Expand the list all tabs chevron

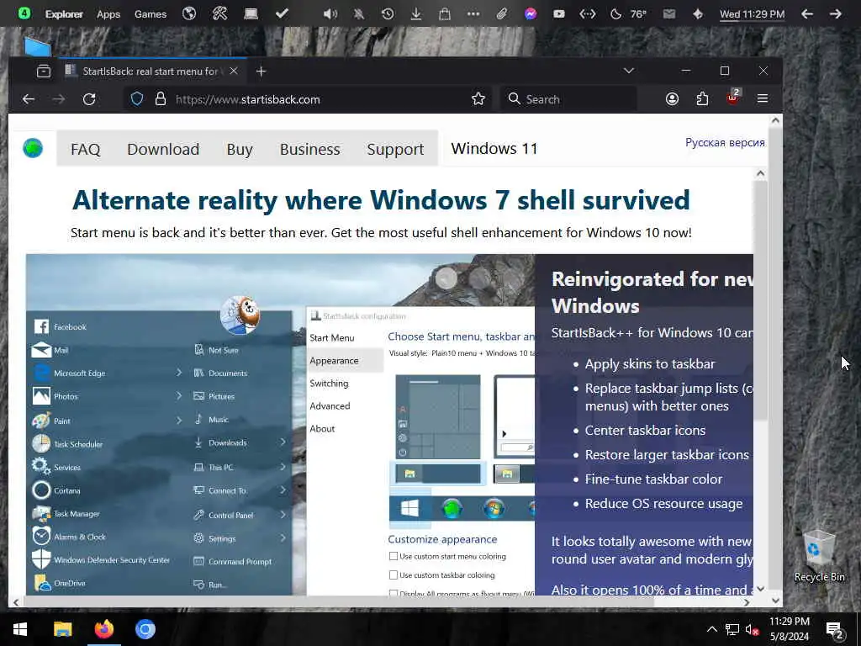[x=629, y=71]
